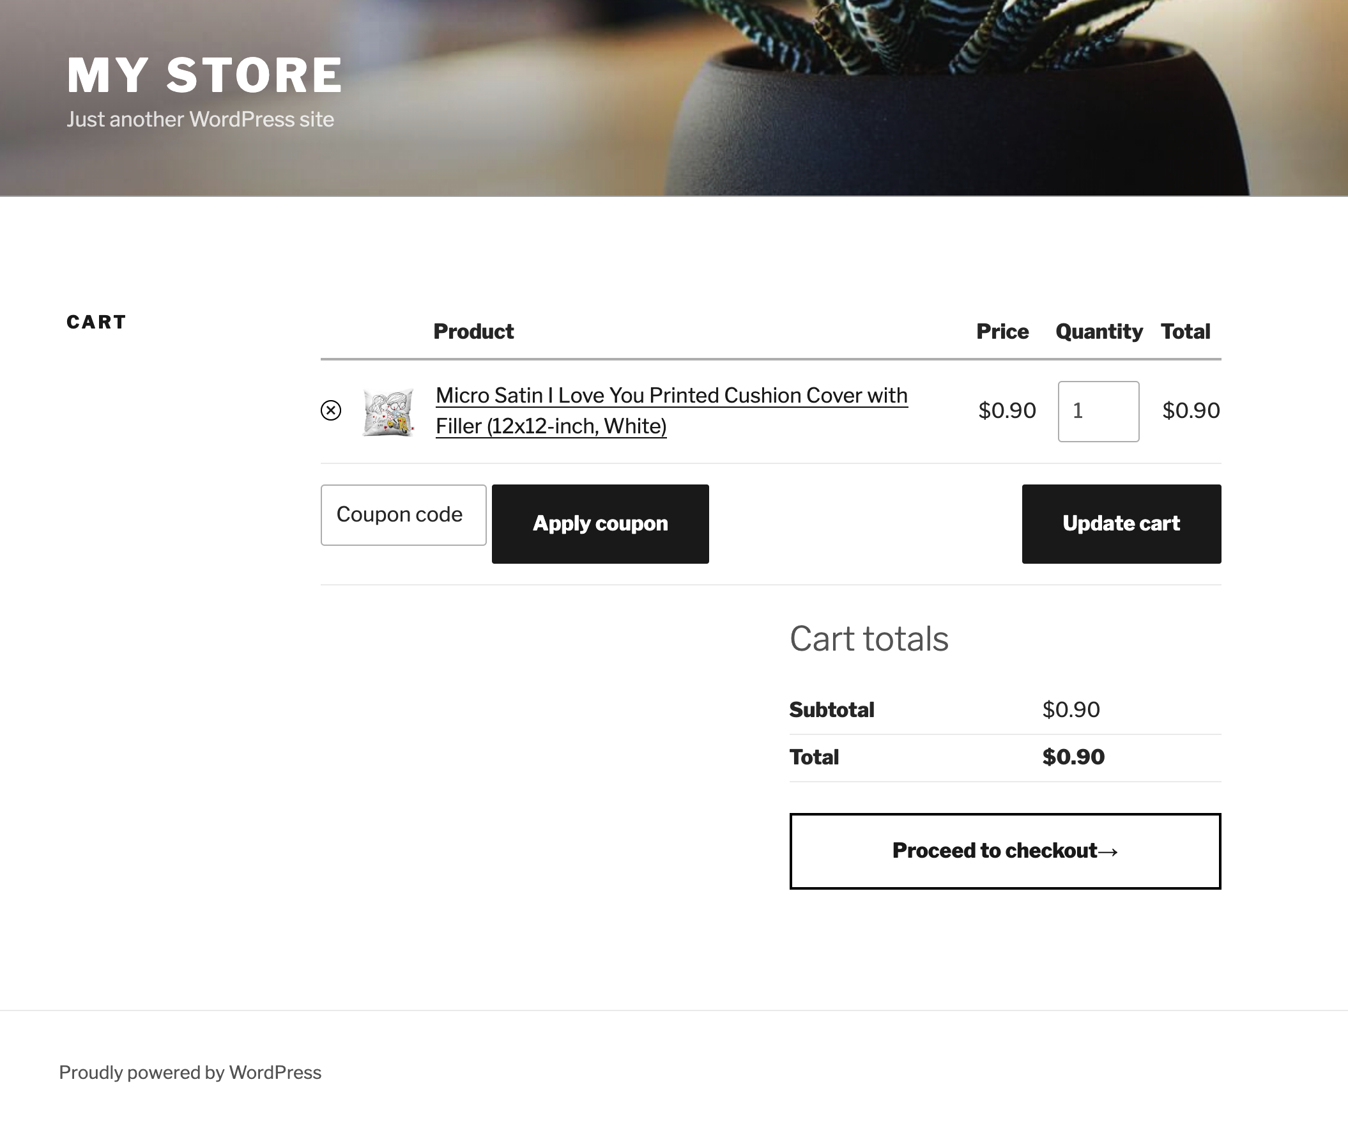Click the remove item X icon
This screenshot has width=1348, height=1130.
click(332, 410)
